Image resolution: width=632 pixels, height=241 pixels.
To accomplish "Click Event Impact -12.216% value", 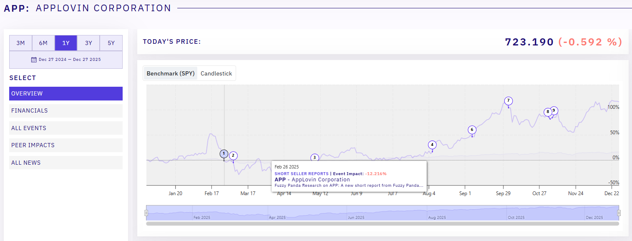I will [x=376, y=174].
